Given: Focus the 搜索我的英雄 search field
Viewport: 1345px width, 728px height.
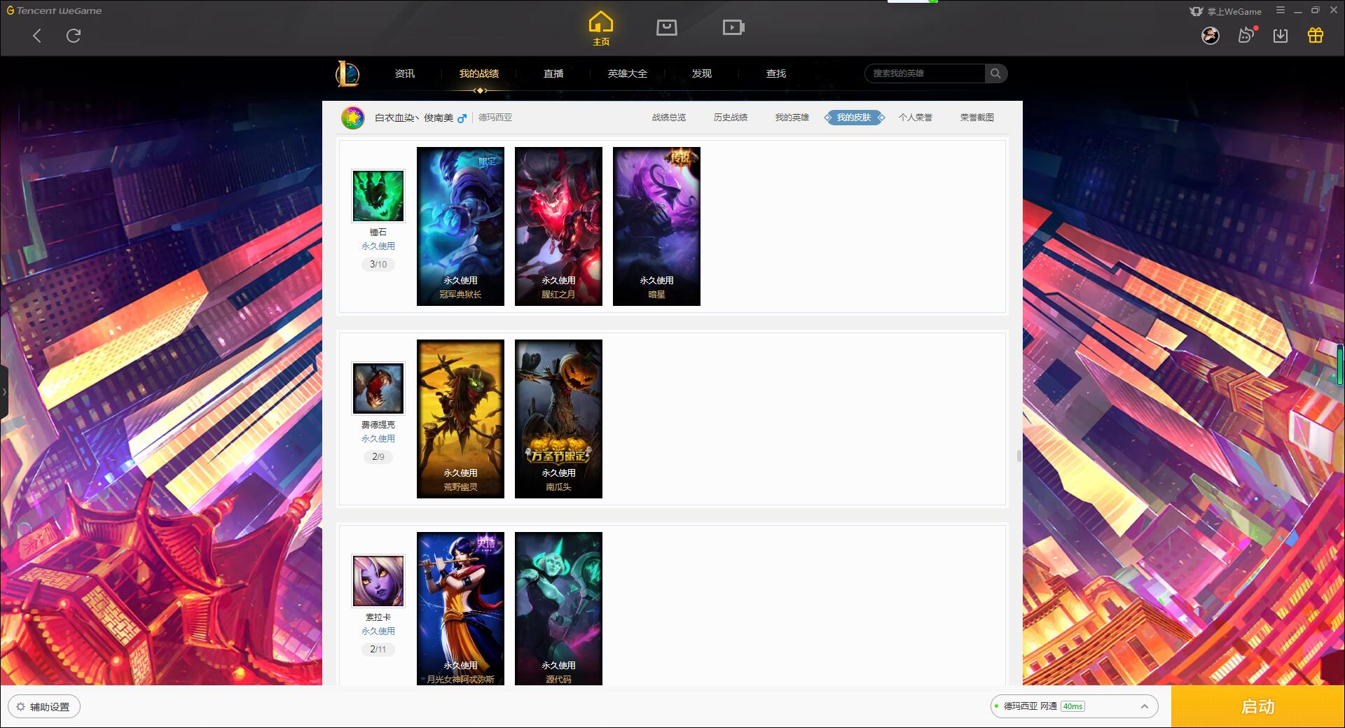Looking at the screenshot, I should pyautogui.click(x=925, y=73).
